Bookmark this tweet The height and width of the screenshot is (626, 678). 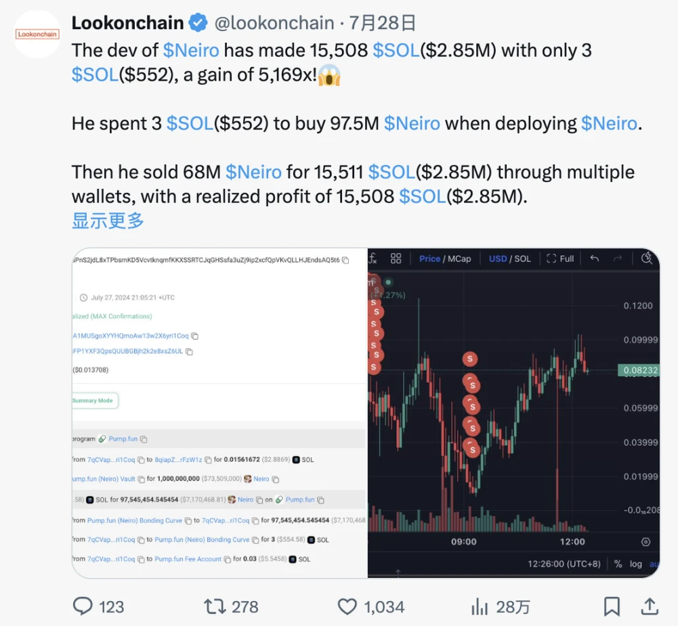[x=612, y=606]
